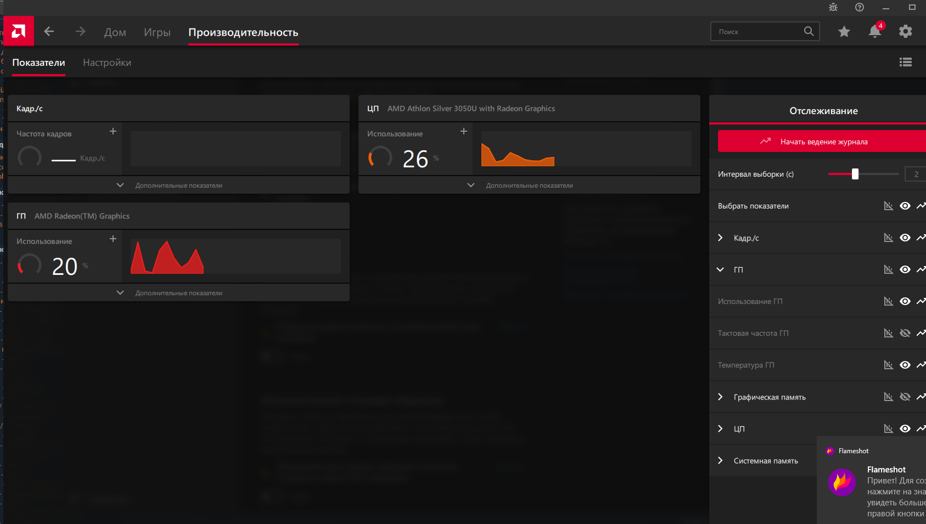Toggle chart icon for ЦП row
The width and height of the screenshot is (926, 524).
pyautogui.click(x=889, y=429)
